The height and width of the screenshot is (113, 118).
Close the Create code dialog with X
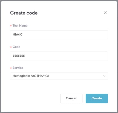pyautogui.click(x=105, y=13)
